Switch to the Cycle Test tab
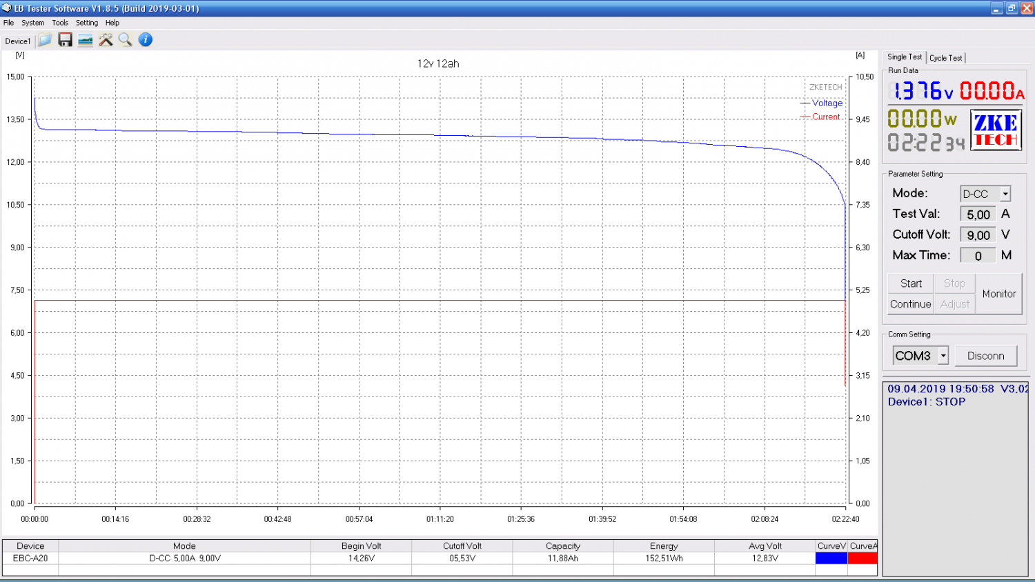The height and width of the screenshot is (582, 1035). (x=945, y=58)
